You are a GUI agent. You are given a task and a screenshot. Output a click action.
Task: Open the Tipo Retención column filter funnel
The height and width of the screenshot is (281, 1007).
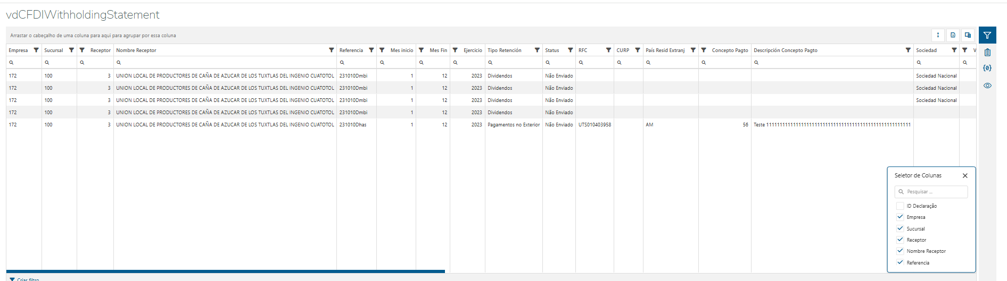tap(537, 50)
